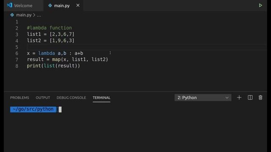This screenshot has height=152, width=271.
Task: Switch to the Welcome tab
Action: pos(23,5)
